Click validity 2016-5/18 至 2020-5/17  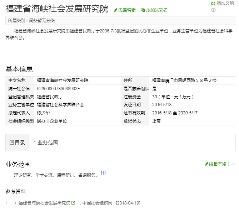175,113
